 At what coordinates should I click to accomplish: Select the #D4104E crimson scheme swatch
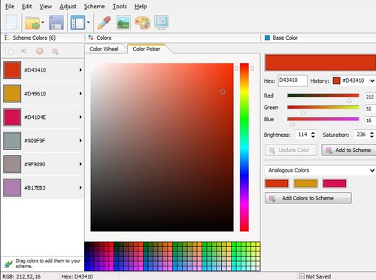[x=12, y=117]
